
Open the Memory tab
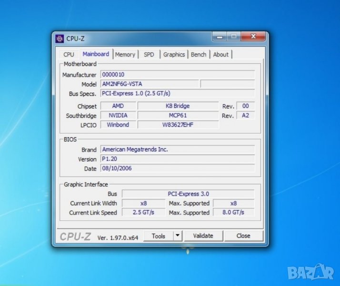coord(125,54)
